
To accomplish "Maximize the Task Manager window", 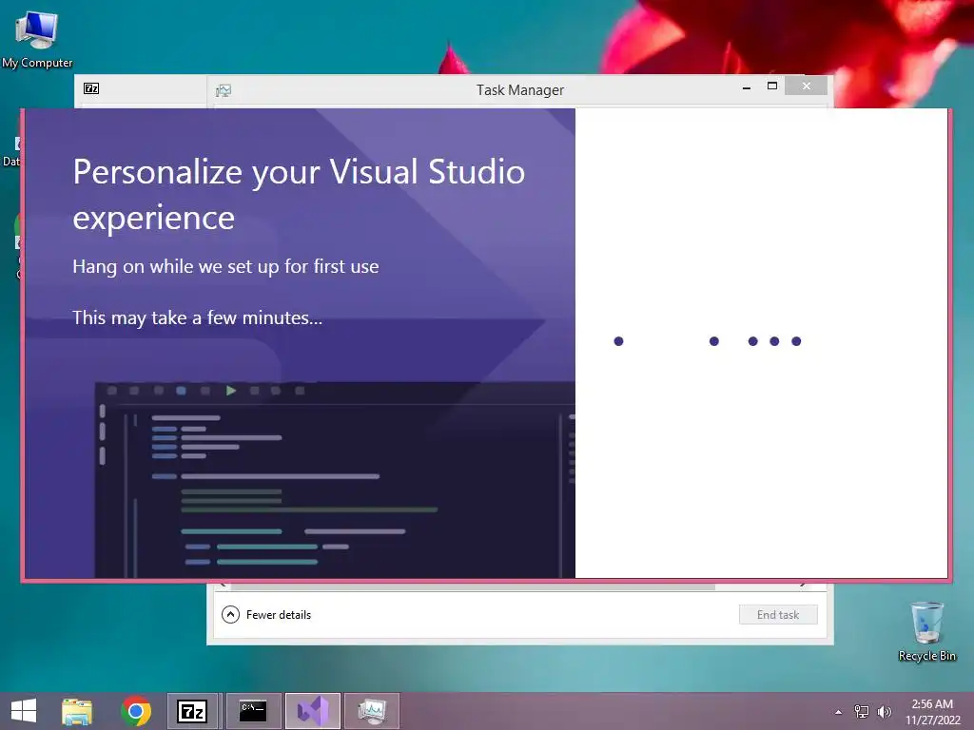I will [772, 86].
